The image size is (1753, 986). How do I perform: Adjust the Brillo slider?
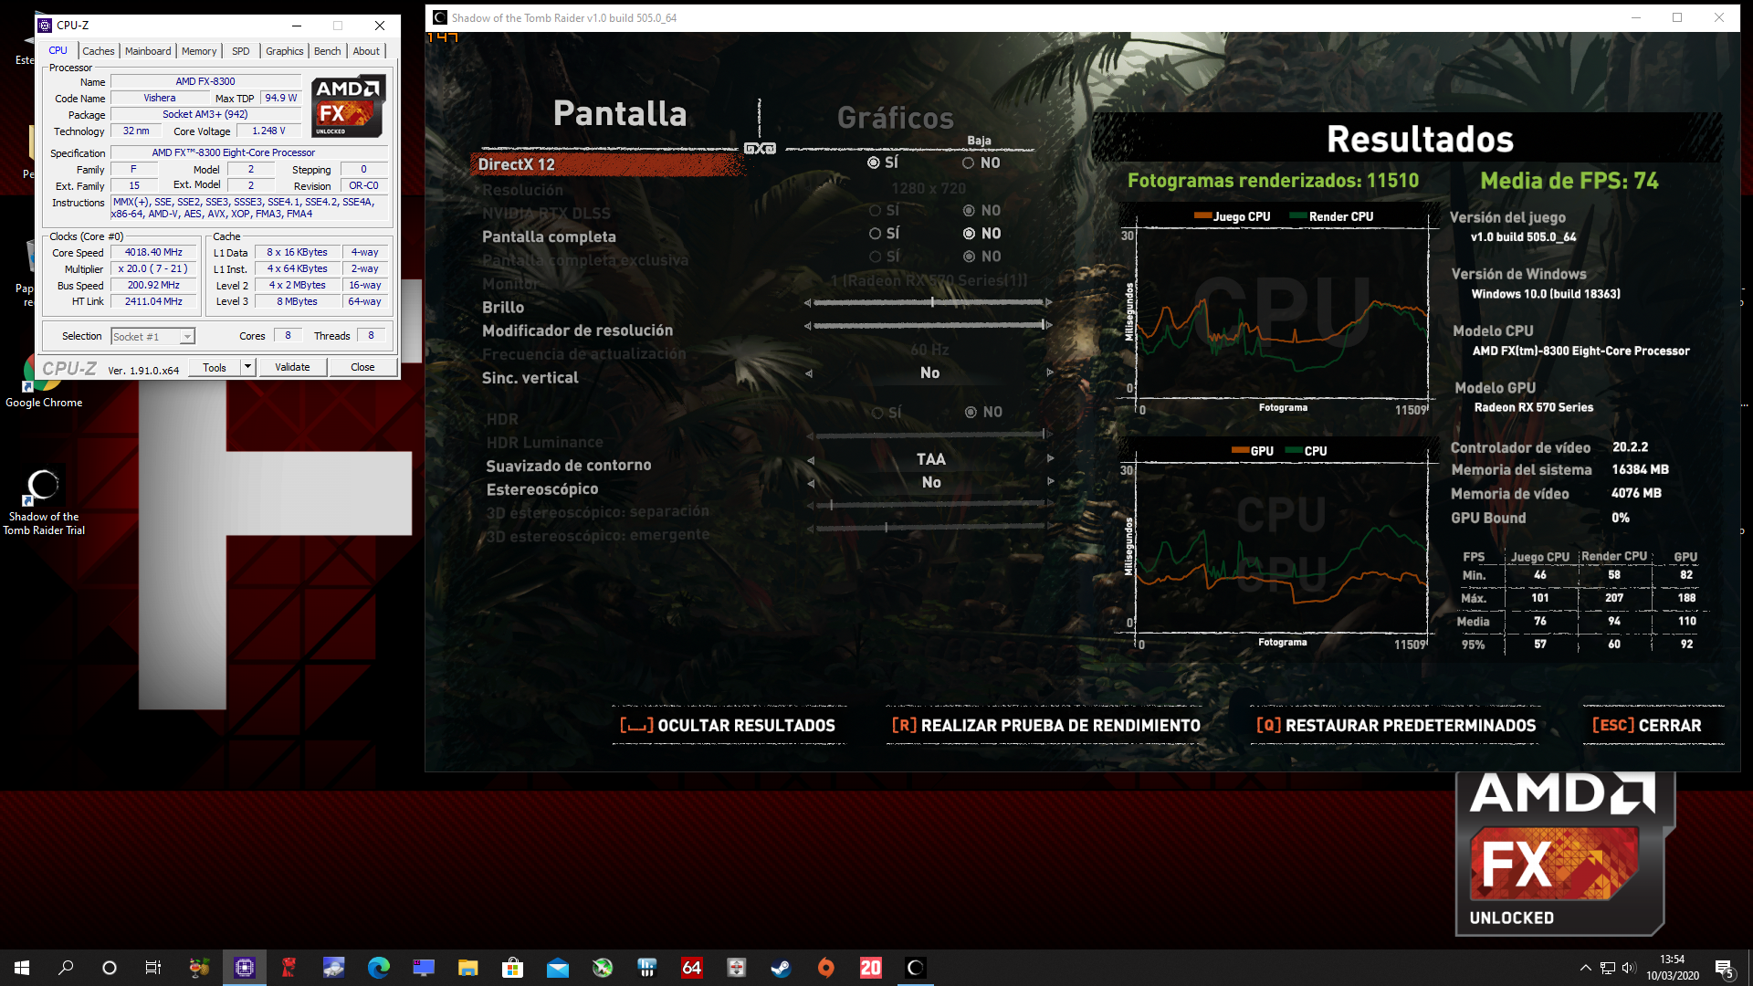[x=931, y=302]
